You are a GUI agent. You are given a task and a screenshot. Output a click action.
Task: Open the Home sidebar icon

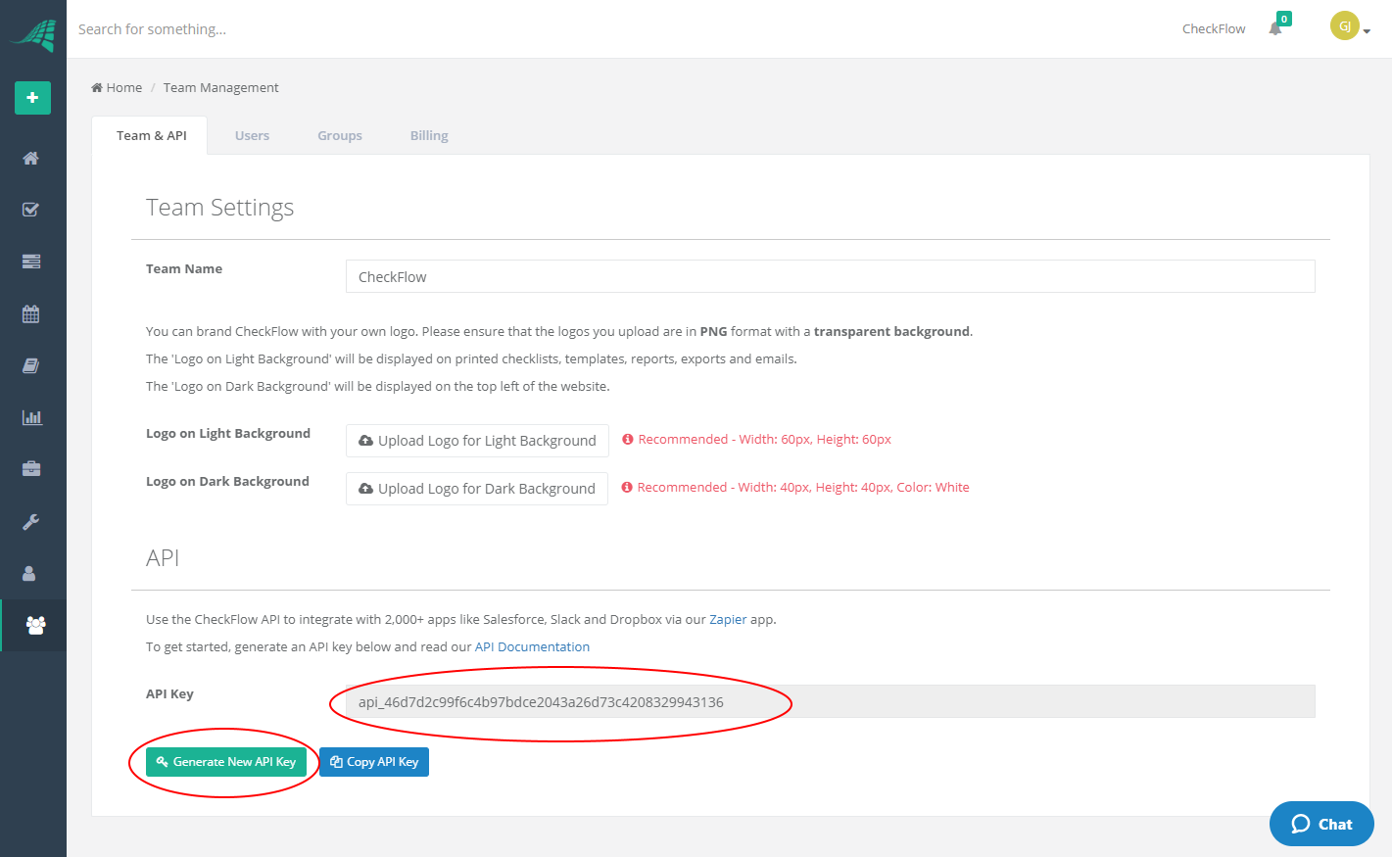coord(31,159)
